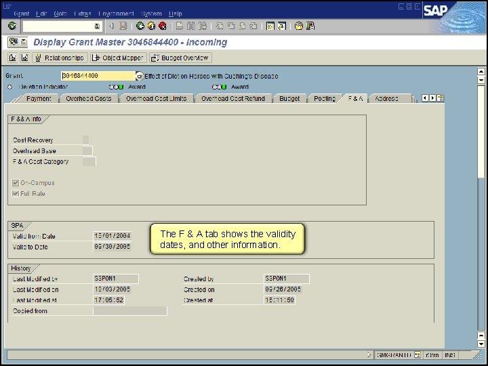The width and height of the screenshot is (488, 366).
Task: Open search help beside Grant field
Action: coord(139,76)
